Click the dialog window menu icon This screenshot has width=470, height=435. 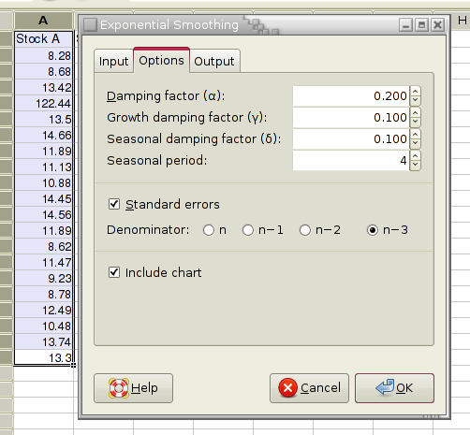click(x=91, y=25)
